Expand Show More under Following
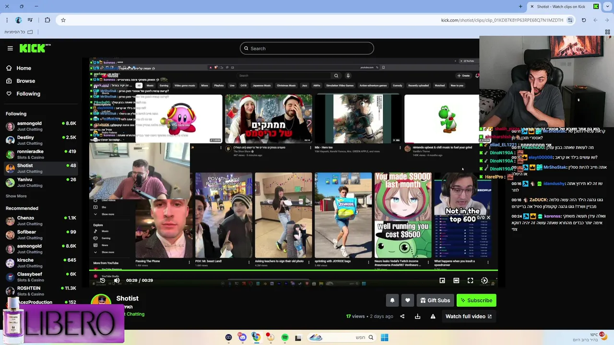The width and height of the screenshot is (614, 345). 16,196
